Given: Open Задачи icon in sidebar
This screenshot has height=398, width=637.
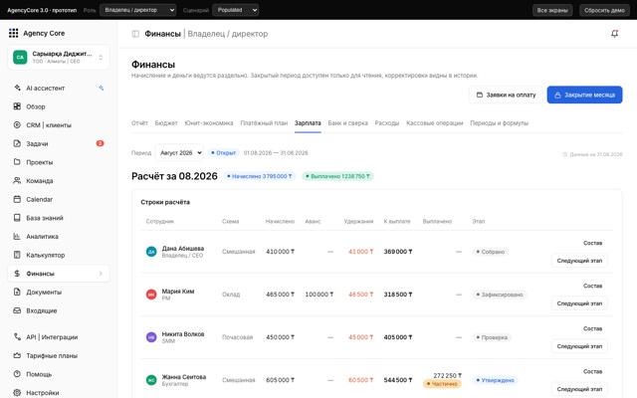Looking at the screenshot, I should pos(17,143).
